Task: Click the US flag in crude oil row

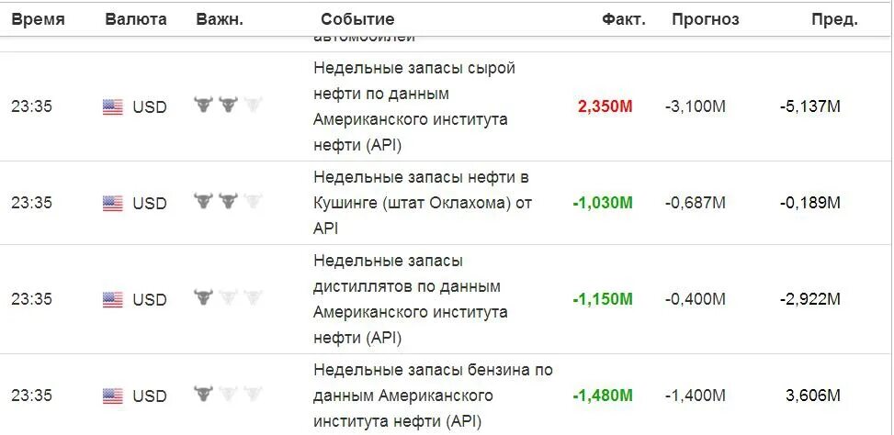Action: pyautogui.click(x=113, y=106)
